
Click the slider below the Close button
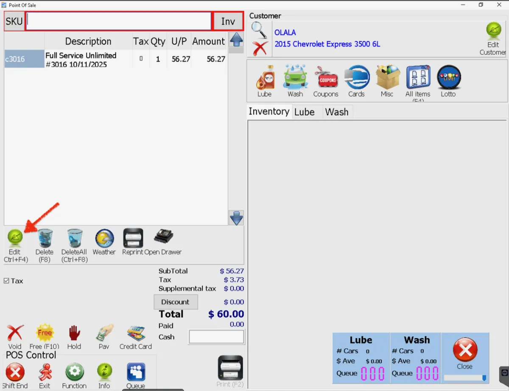[465, 377]
